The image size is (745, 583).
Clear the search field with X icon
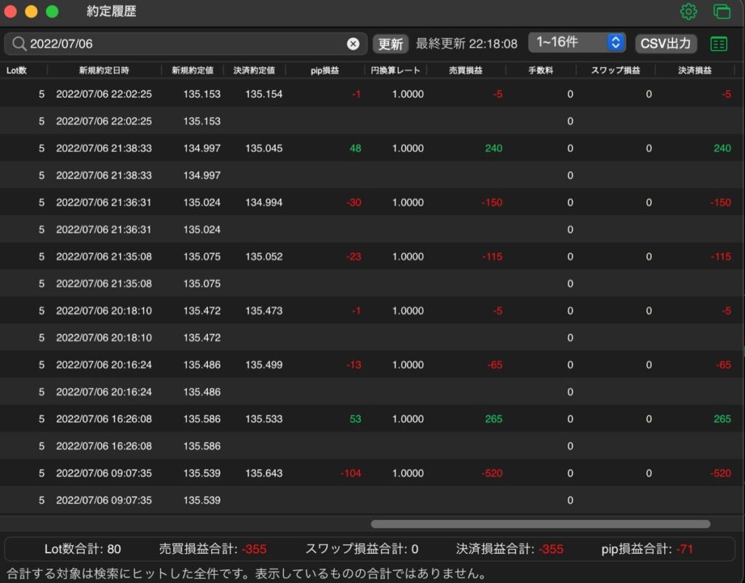[x=353, y=44]
